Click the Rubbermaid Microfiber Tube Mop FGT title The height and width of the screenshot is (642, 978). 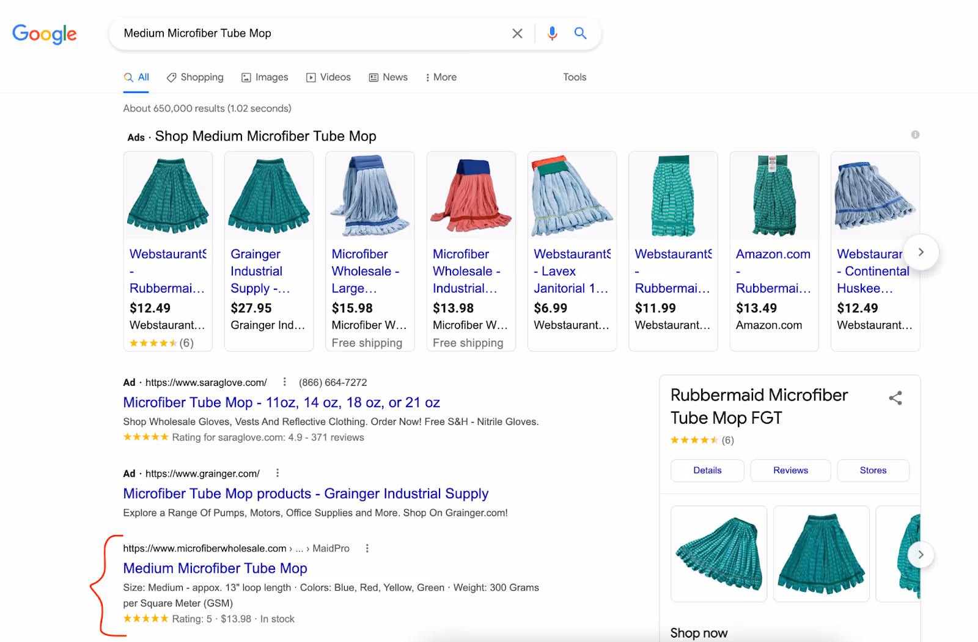click(759, 406)
